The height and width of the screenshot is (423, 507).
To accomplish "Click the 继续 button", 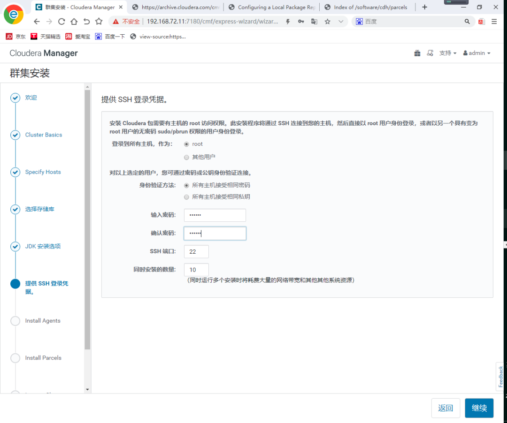I will [x=479, y=408].
